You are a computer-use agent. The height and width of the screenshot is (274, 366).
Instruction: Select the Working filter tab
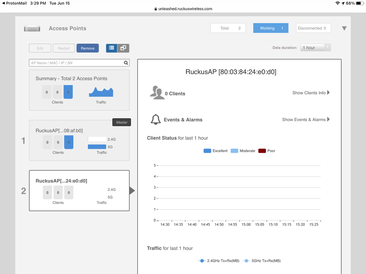(271, 28)
